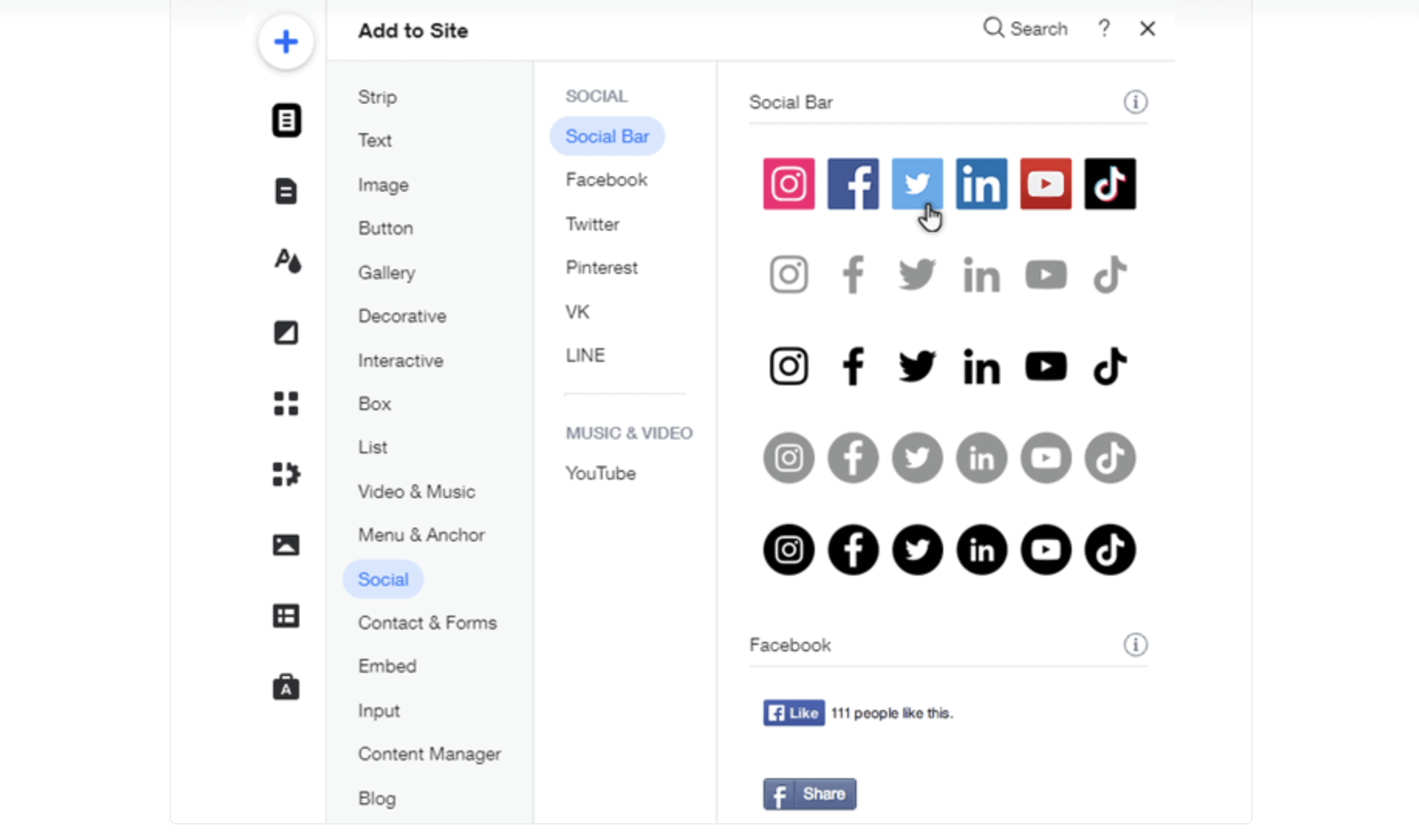Click the blue plus Add Elements button
1419x840 pixels.
tap(286, 42)
